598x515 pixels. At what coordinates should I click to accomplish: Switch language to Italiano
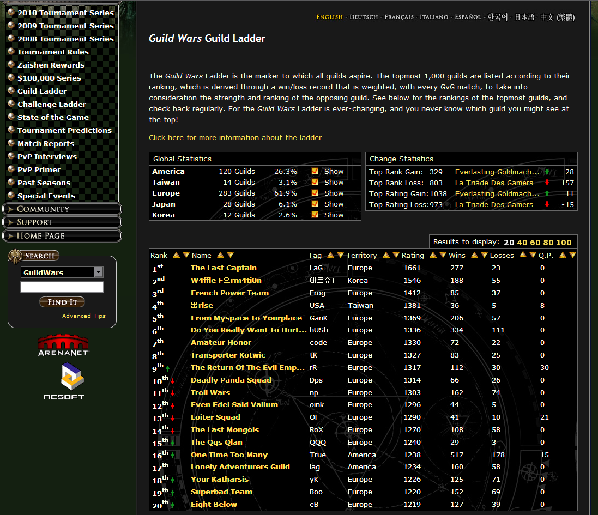coord(434,17)
